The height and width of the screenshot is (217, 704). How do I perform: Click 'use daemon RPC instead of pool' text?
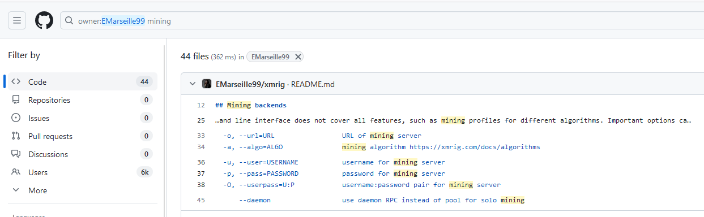pos(402,200)
